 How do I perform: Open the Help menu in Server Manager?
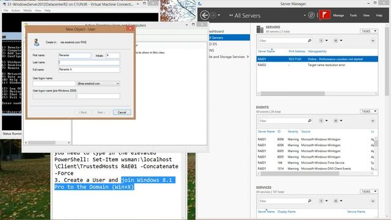[379, 15]
